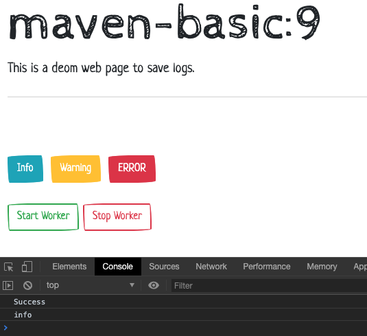Click the blue Info button
This screenshot has width=367, height=336.
coord(25,169)
